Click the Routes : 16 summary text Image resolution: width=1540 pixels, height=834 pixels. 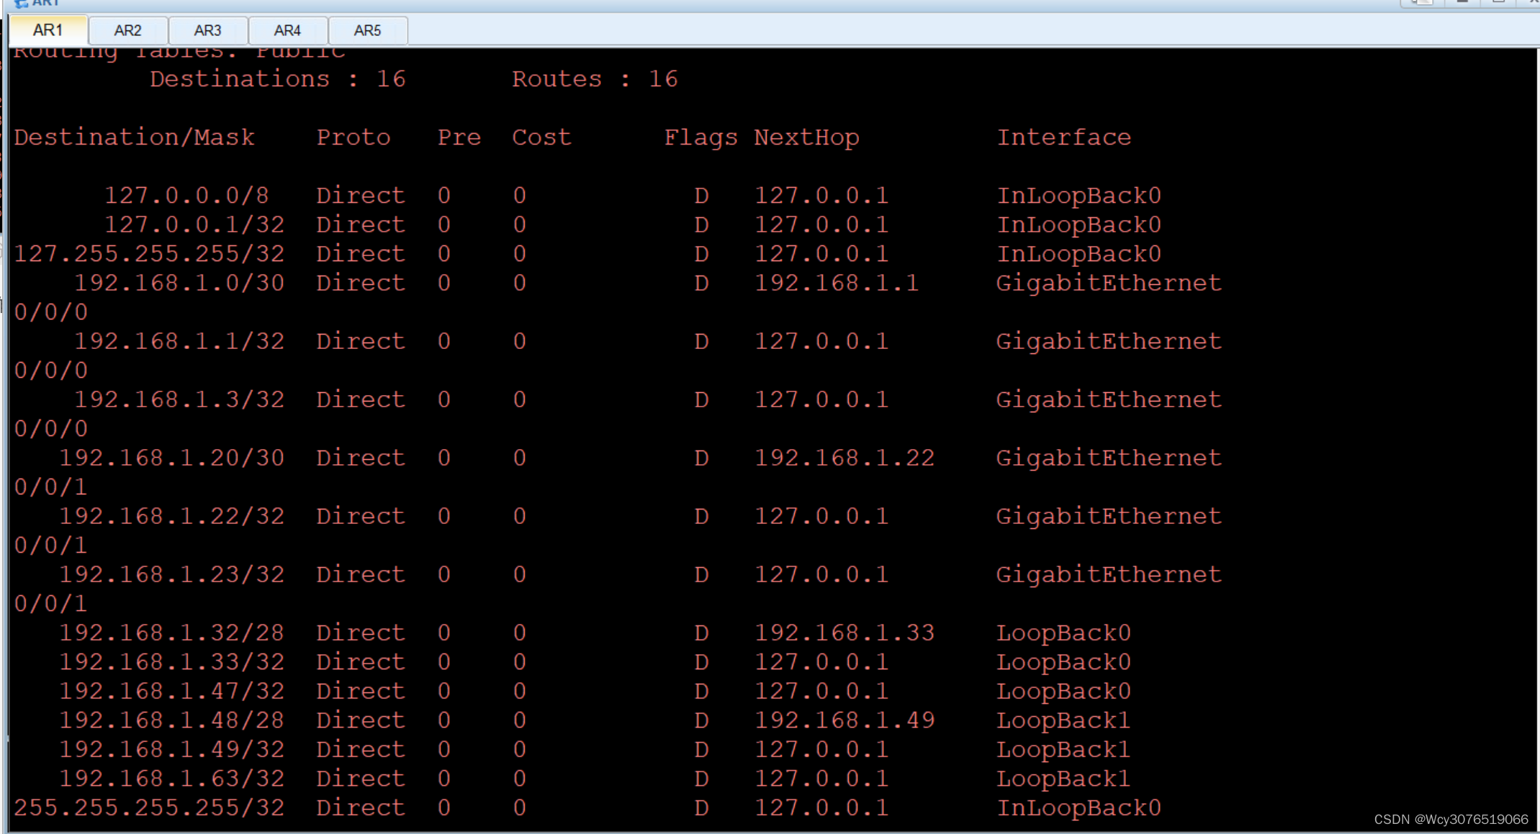(x=595, y=79)
